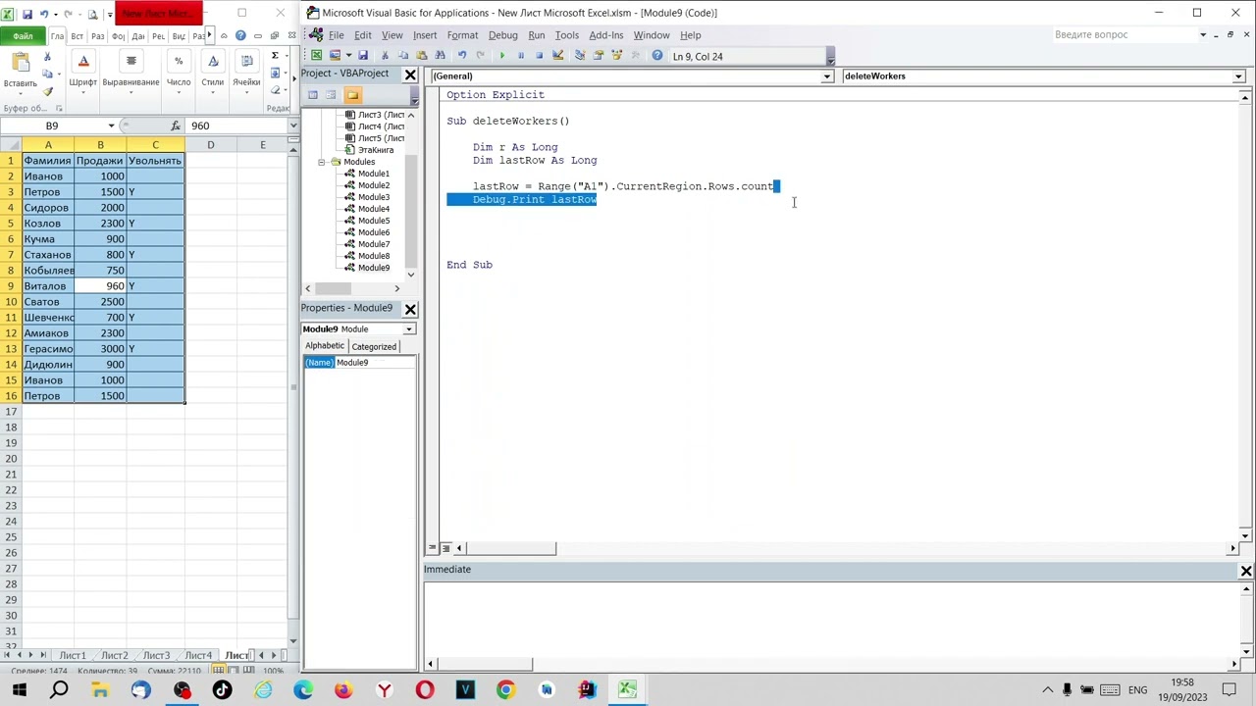Click cell containing Стаханов
1256x706 pixels.
point(47,255)
